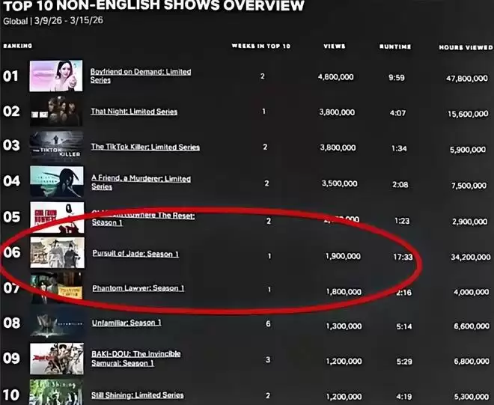
Task: Click the 'Weeks in Top 10' column header
Action: point(261,46)
